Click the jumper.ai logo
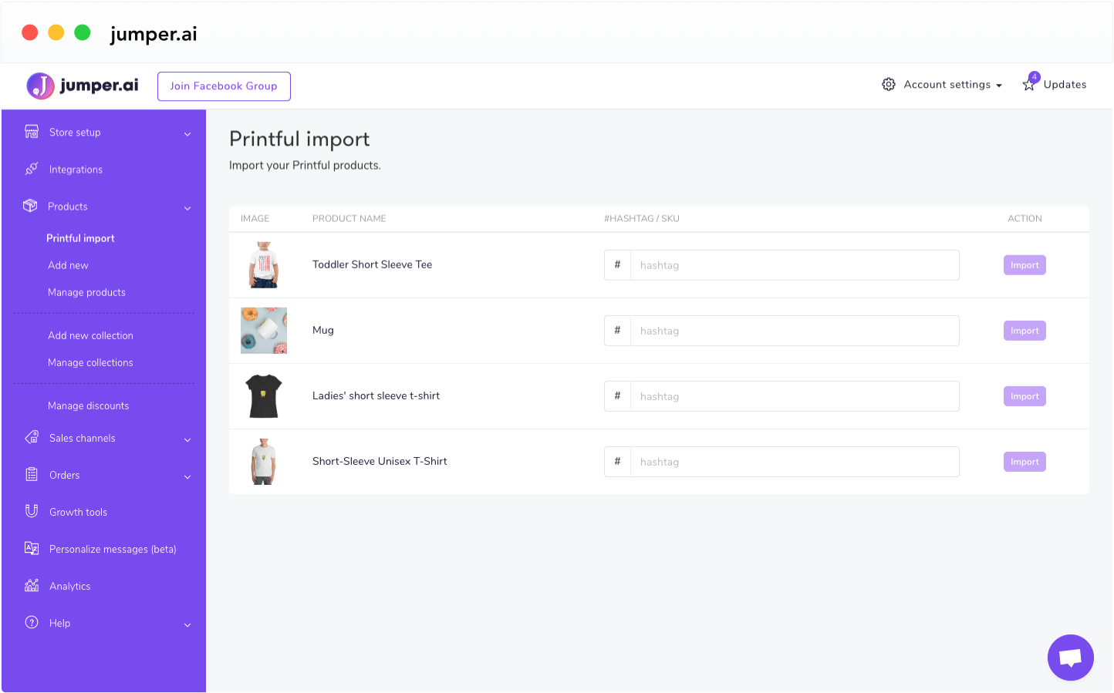The image size is (1114, 693). point(83,86)
